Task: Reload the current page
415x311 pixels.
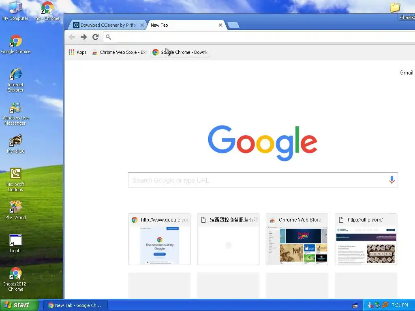Action: (96, 37)
